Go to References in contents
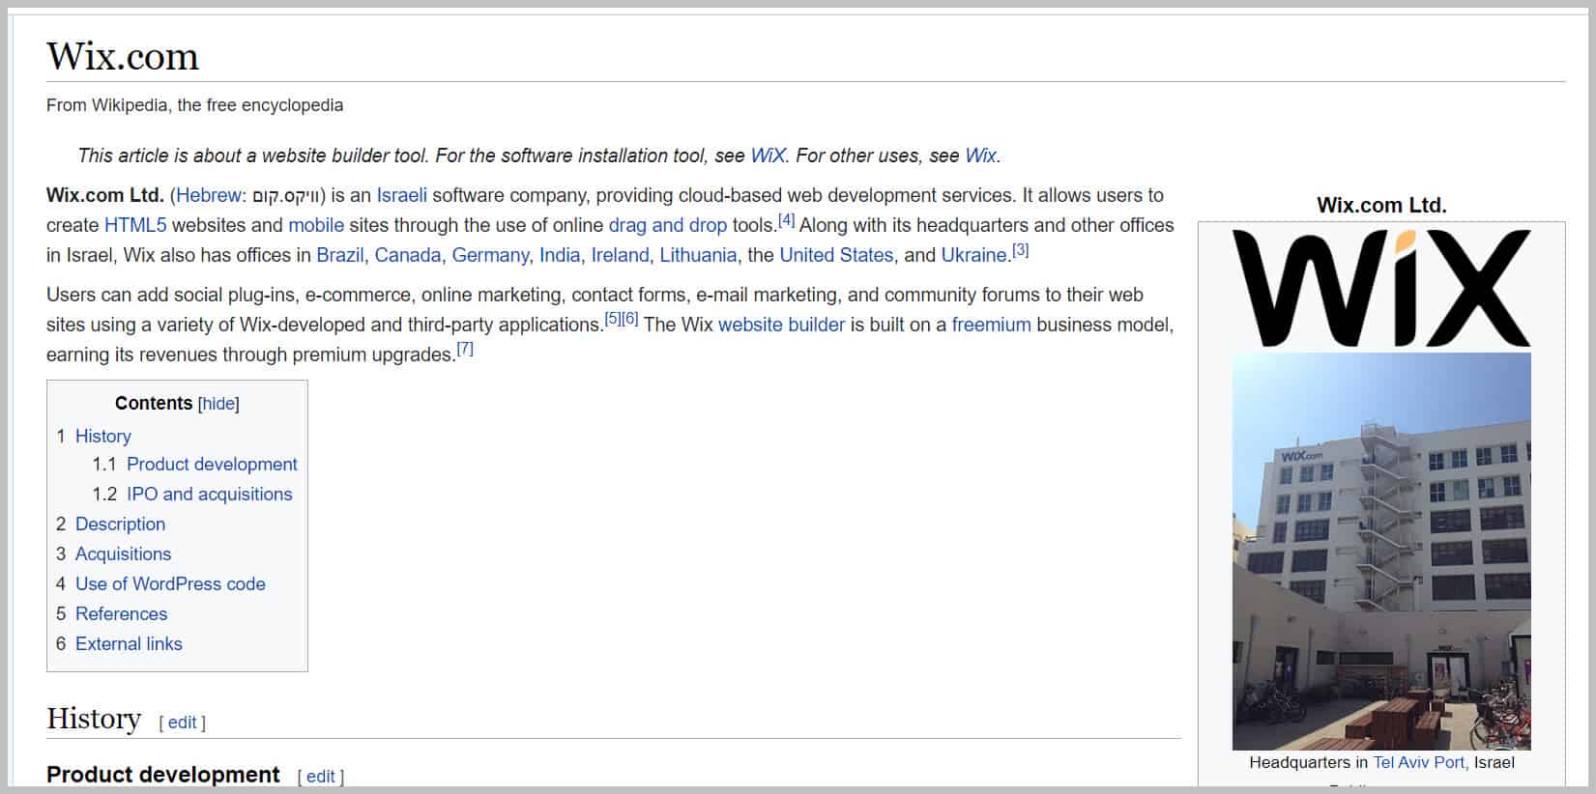 [x=121, y=613]
